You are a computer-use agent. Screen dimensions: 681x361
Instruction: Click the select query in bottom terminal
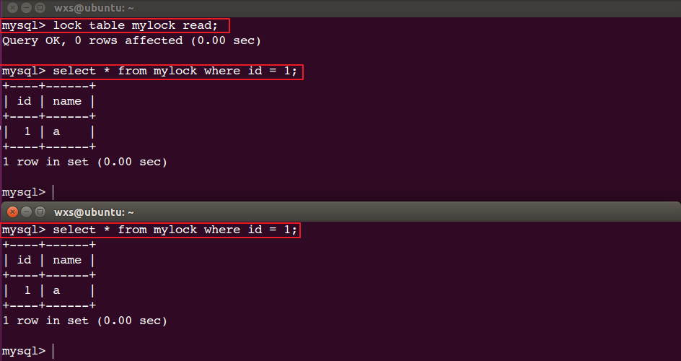(x=175, y=230)
